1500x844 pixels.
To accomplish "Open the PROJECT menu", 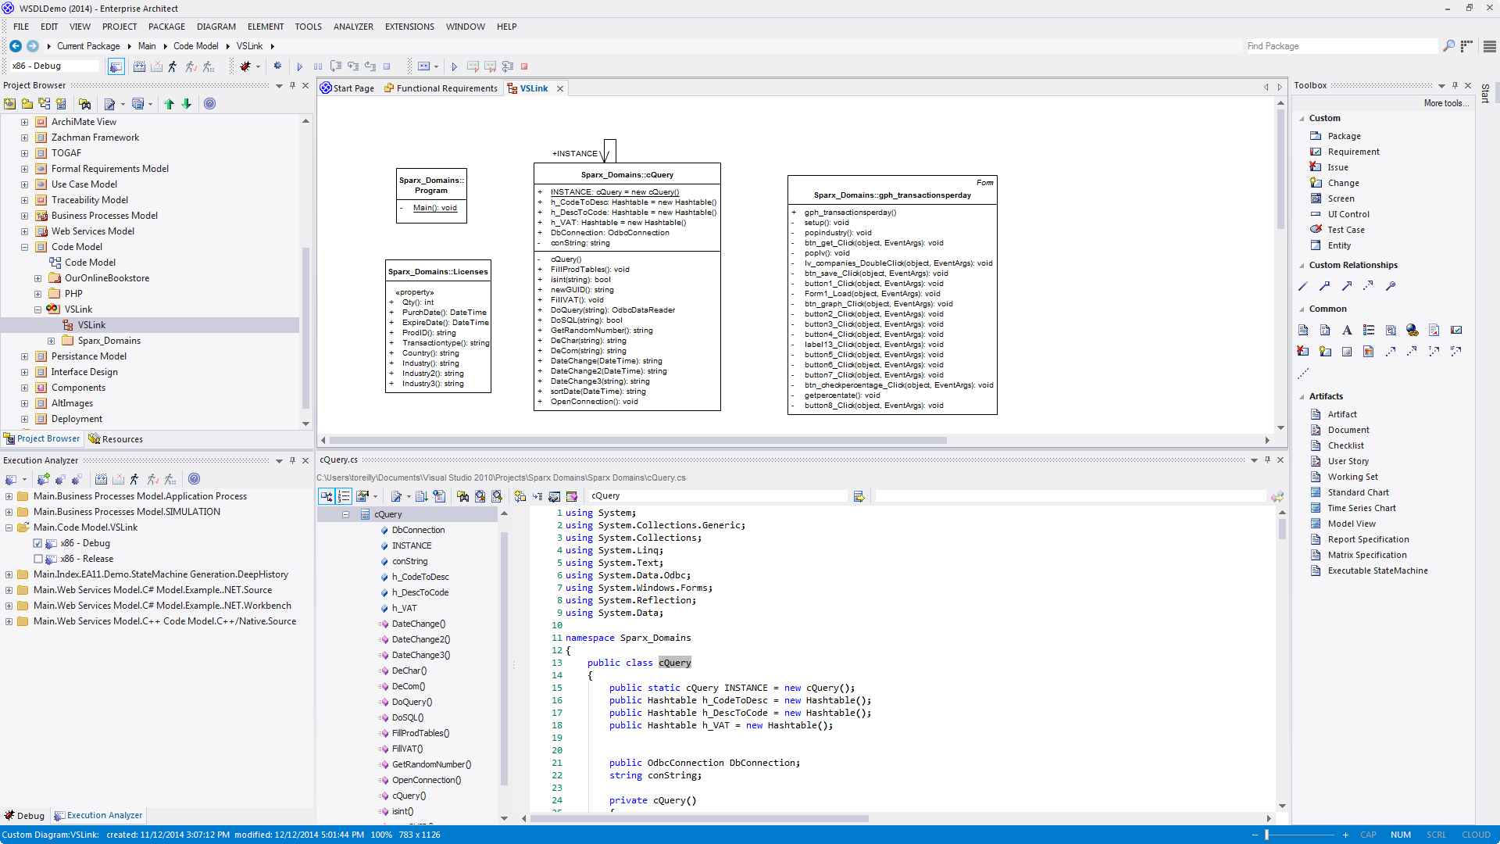I will (x=120, y=27).
